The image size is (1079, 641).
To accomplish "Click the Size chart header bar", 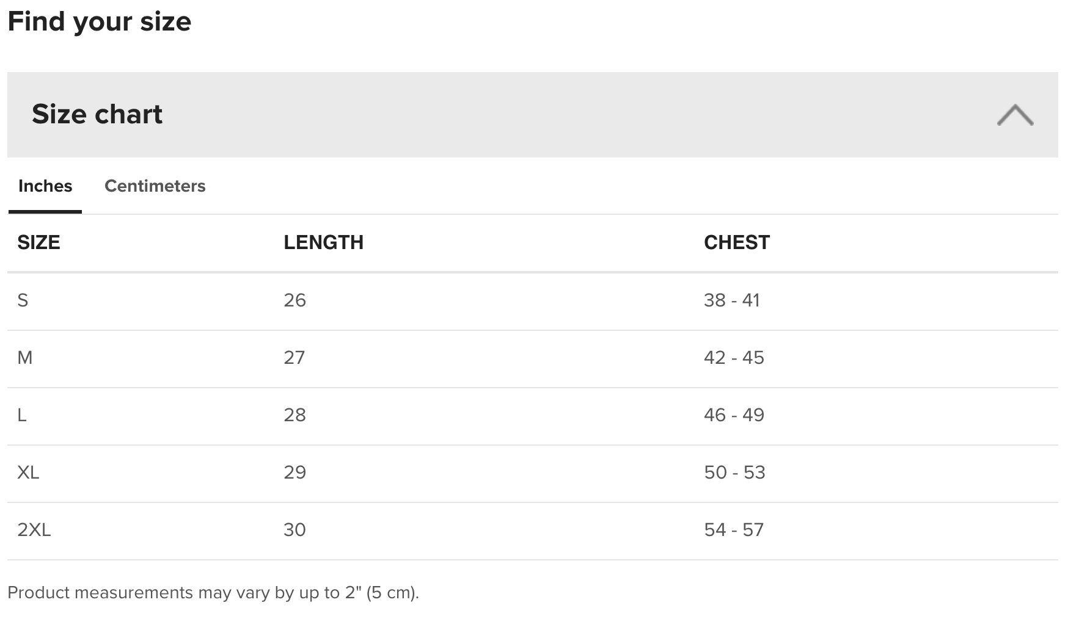I will 532,115.
